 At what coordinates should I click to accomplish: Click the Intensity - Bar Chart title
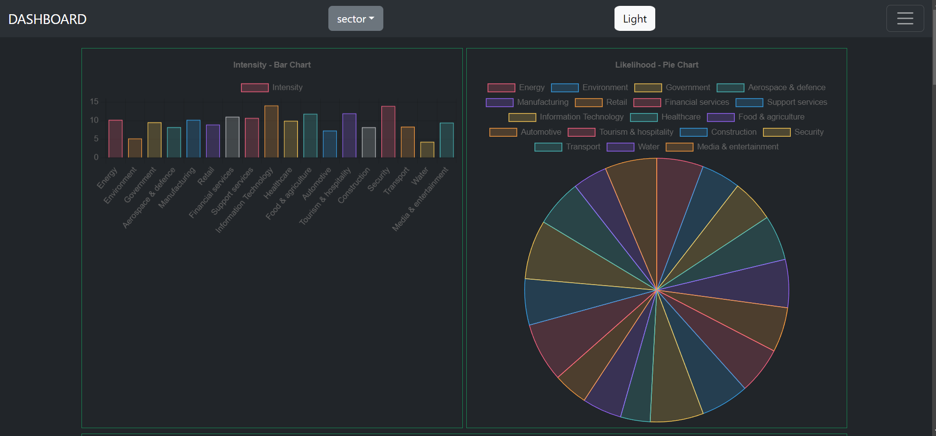tap(272, 65)
